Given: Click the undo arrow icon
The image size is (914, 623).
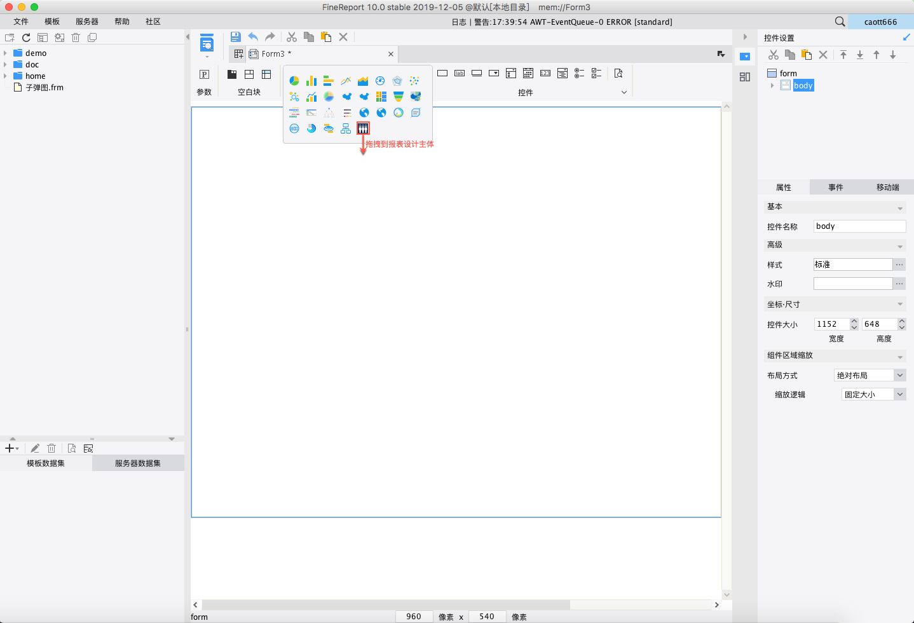Looking at the screenshot, I should click(253, 37).
